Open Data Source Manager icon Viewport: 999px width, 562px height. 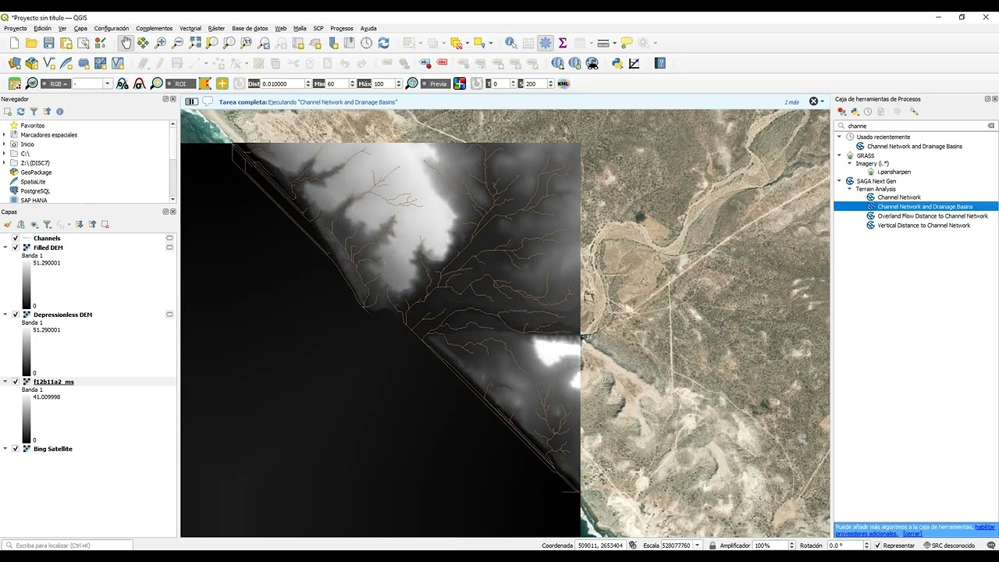(14, 63)
